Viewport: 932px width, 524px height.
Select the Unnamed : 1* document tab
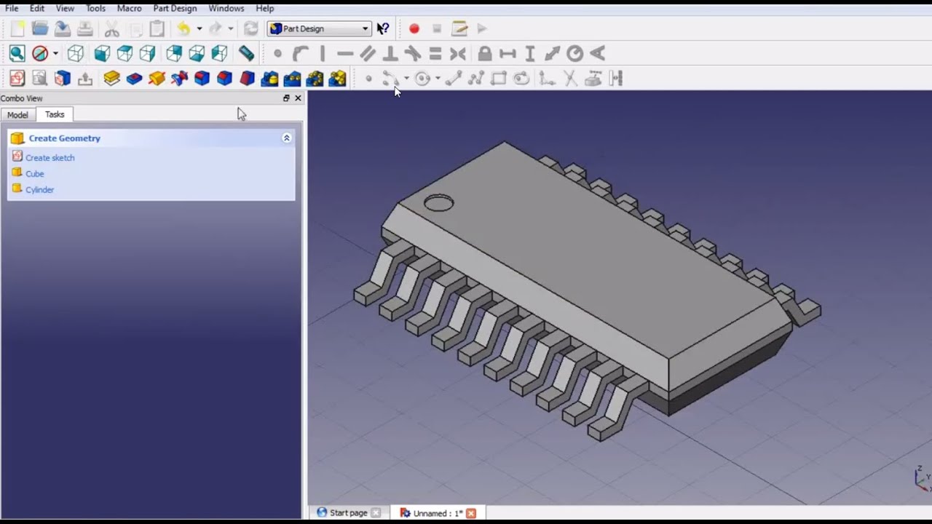pyautogui.click(x=437, y=512)
